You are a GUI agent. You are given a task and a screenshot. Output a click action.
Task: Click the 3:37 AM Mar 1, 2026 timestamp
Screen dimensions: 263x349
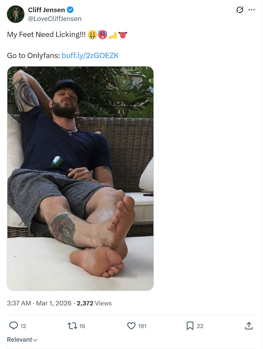click(x=39, y=303)
